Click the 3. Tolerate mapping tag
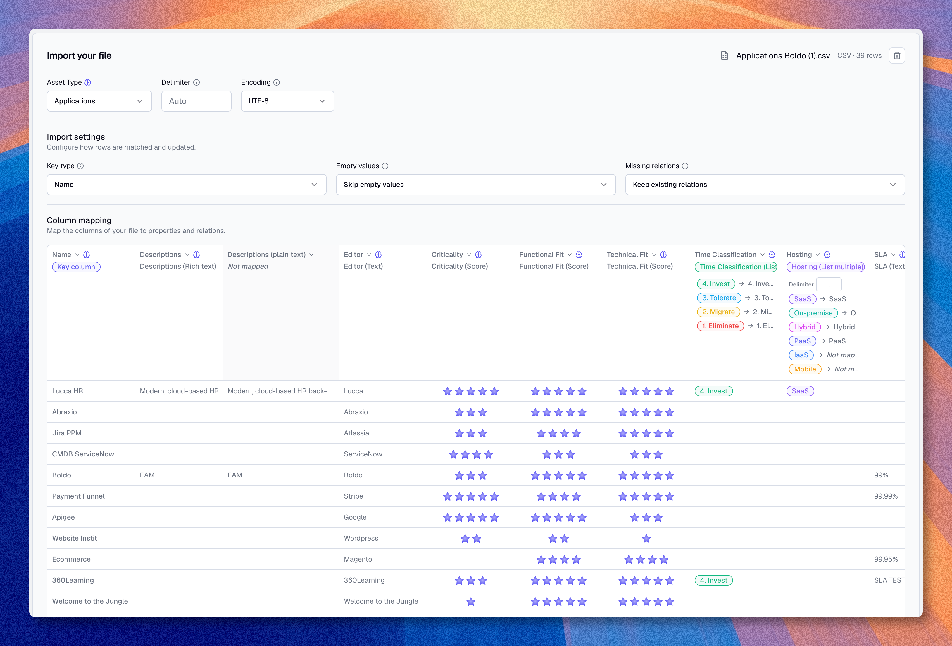952x646 pixels. pyautogui.click(x=719, y=298)
